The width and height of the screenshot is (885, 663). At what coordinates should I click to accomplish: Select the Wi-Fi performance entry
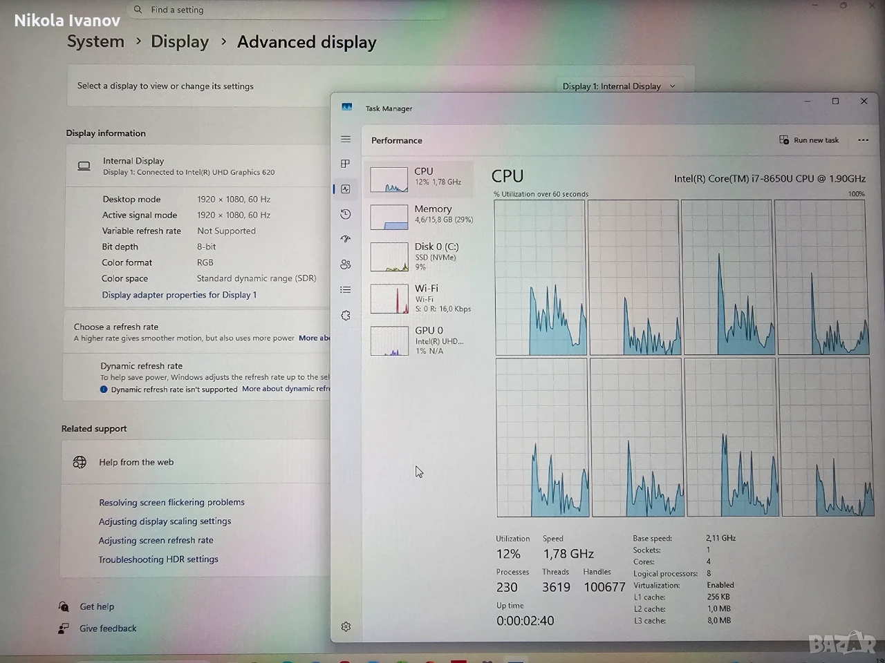pos(420,298)
